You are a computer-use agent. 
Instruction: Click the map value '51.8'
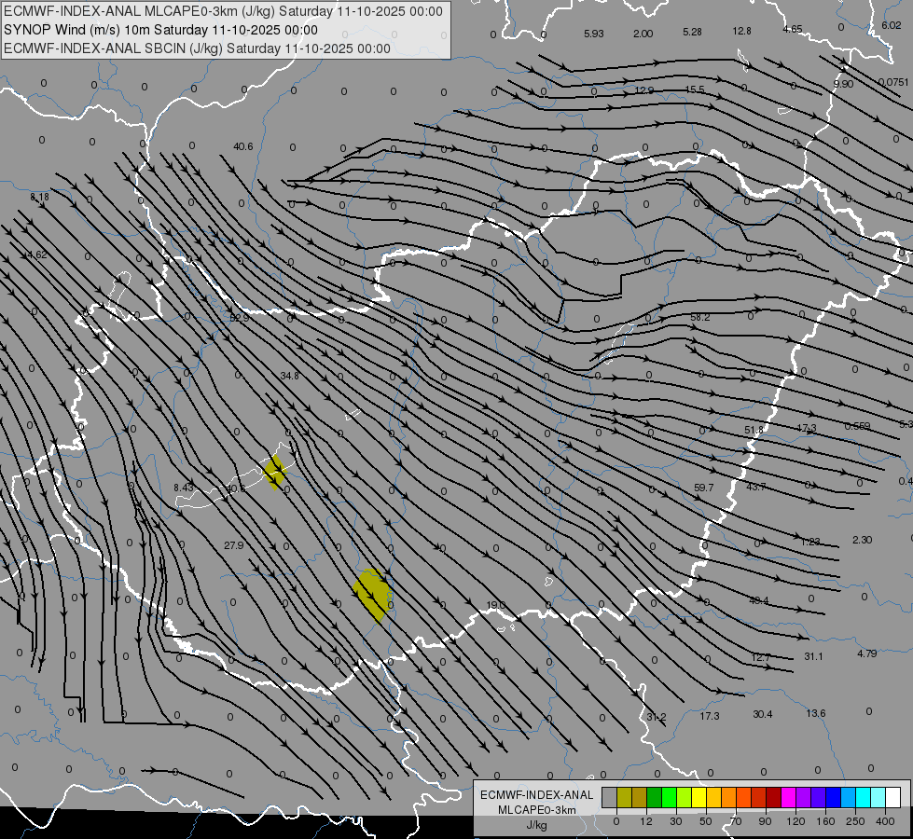pyautogui.click(x=754, y=430)
